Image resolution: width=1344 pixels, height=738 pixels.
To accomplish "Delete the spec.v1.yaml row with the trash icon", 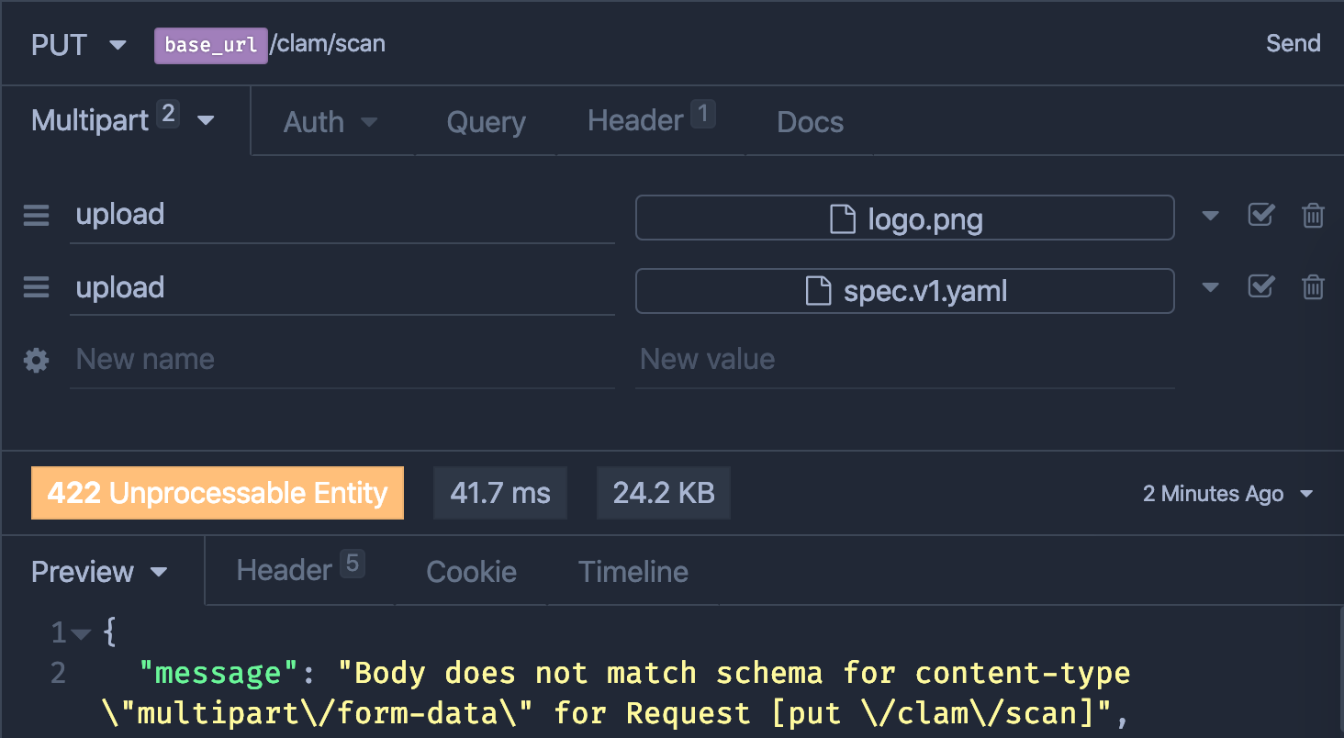I will [x=1313, y=287].
